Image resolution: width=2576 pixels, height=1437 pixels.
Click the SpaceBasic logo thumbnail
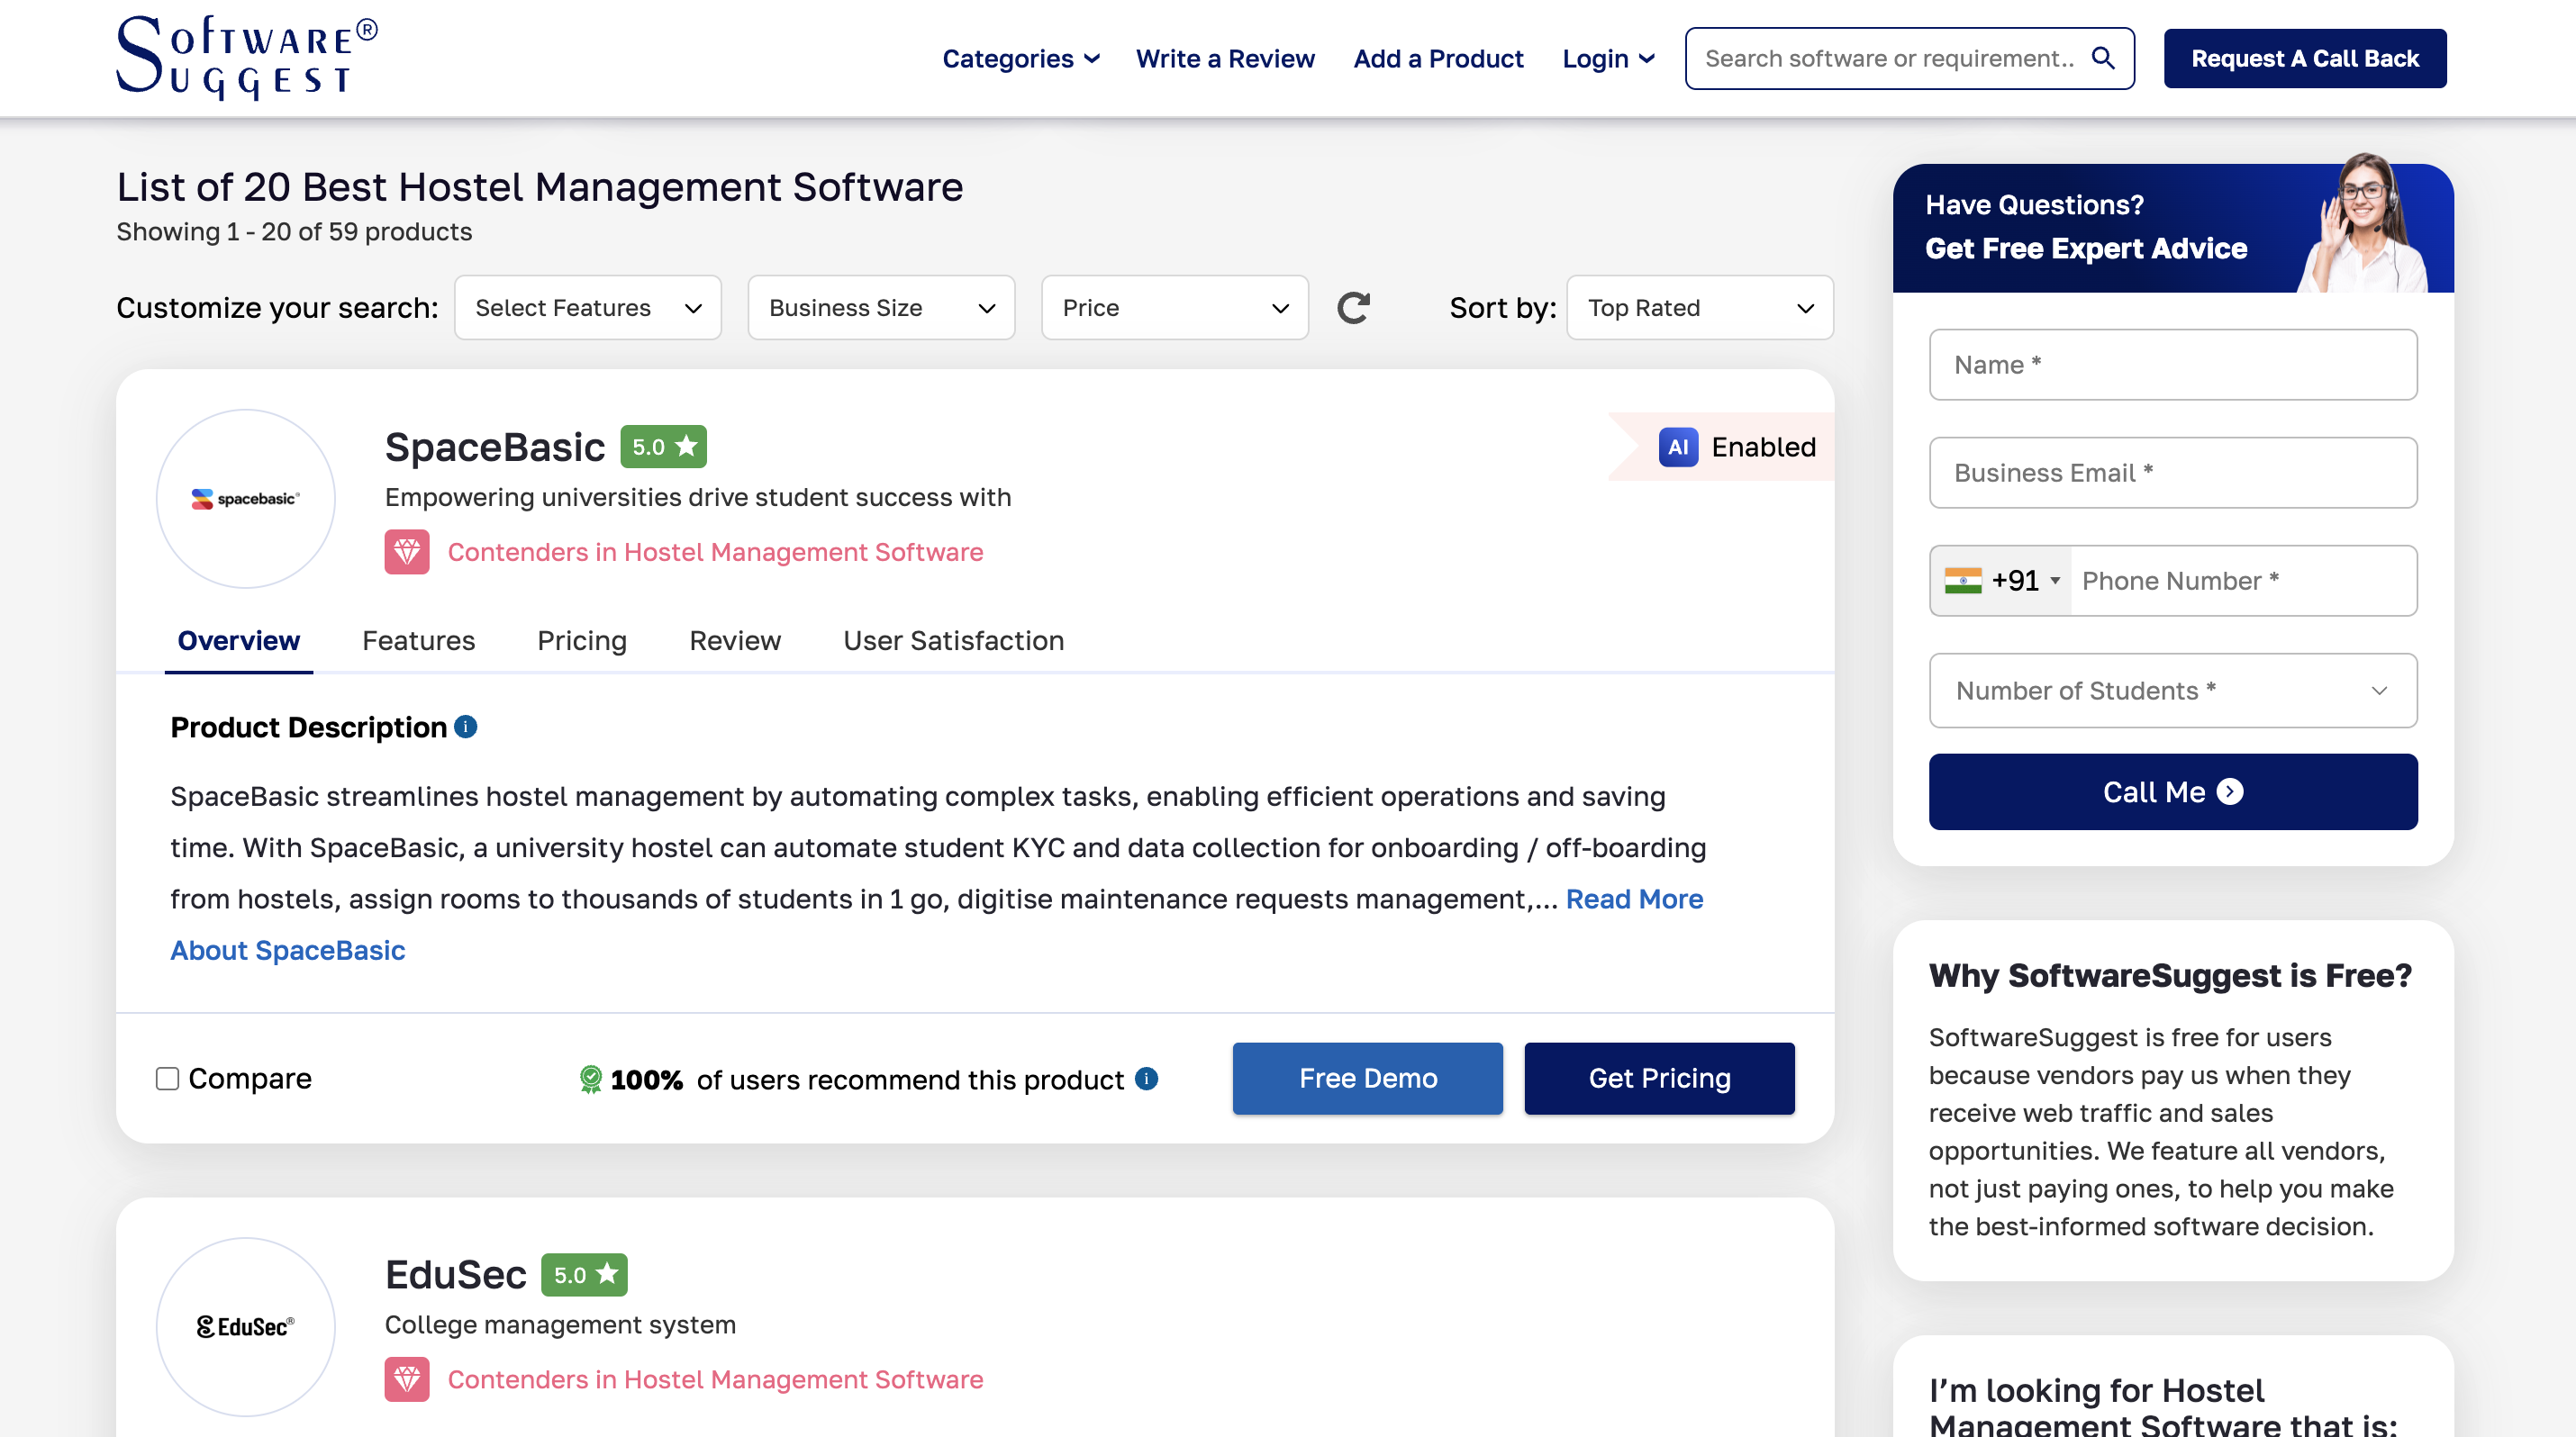pos(246,498)
